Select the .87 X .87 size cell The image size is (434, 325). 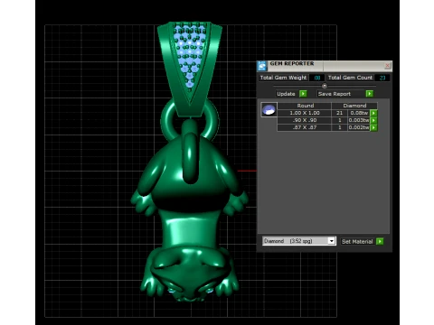click(x=305, y=127)
